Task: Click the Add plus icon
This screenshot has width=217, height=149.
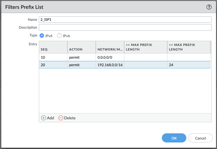Action: coord(44,118)
